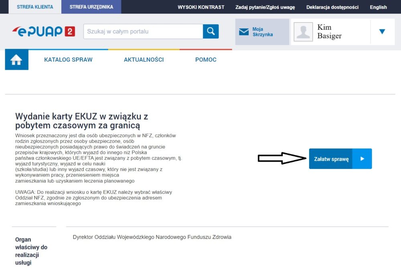
Task: Open Zadaj pytanie/Zgłoś uwagę link
Action: click(265, 7)
